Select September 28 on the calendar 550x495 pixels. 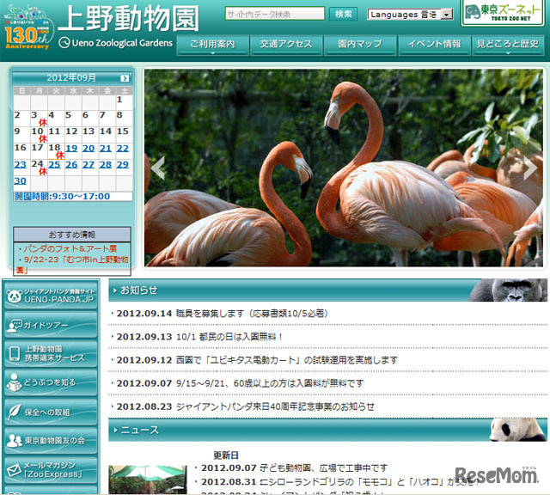[105, 164]
